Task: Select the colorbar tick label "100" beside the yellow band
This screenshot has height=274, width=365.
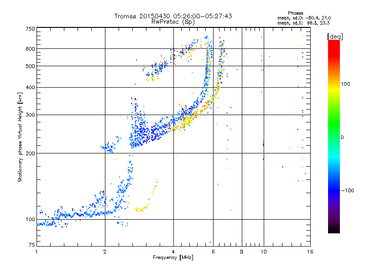Action: point(345,84)
